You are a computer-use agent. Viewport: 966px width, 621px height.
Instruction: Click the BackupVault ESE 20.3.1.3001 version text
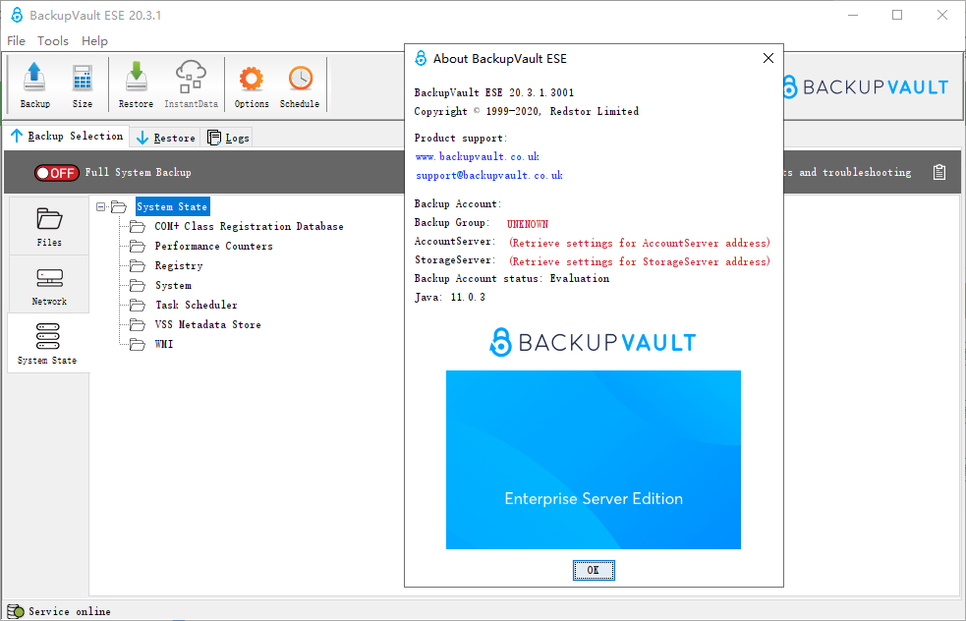(x=494, y=93)
